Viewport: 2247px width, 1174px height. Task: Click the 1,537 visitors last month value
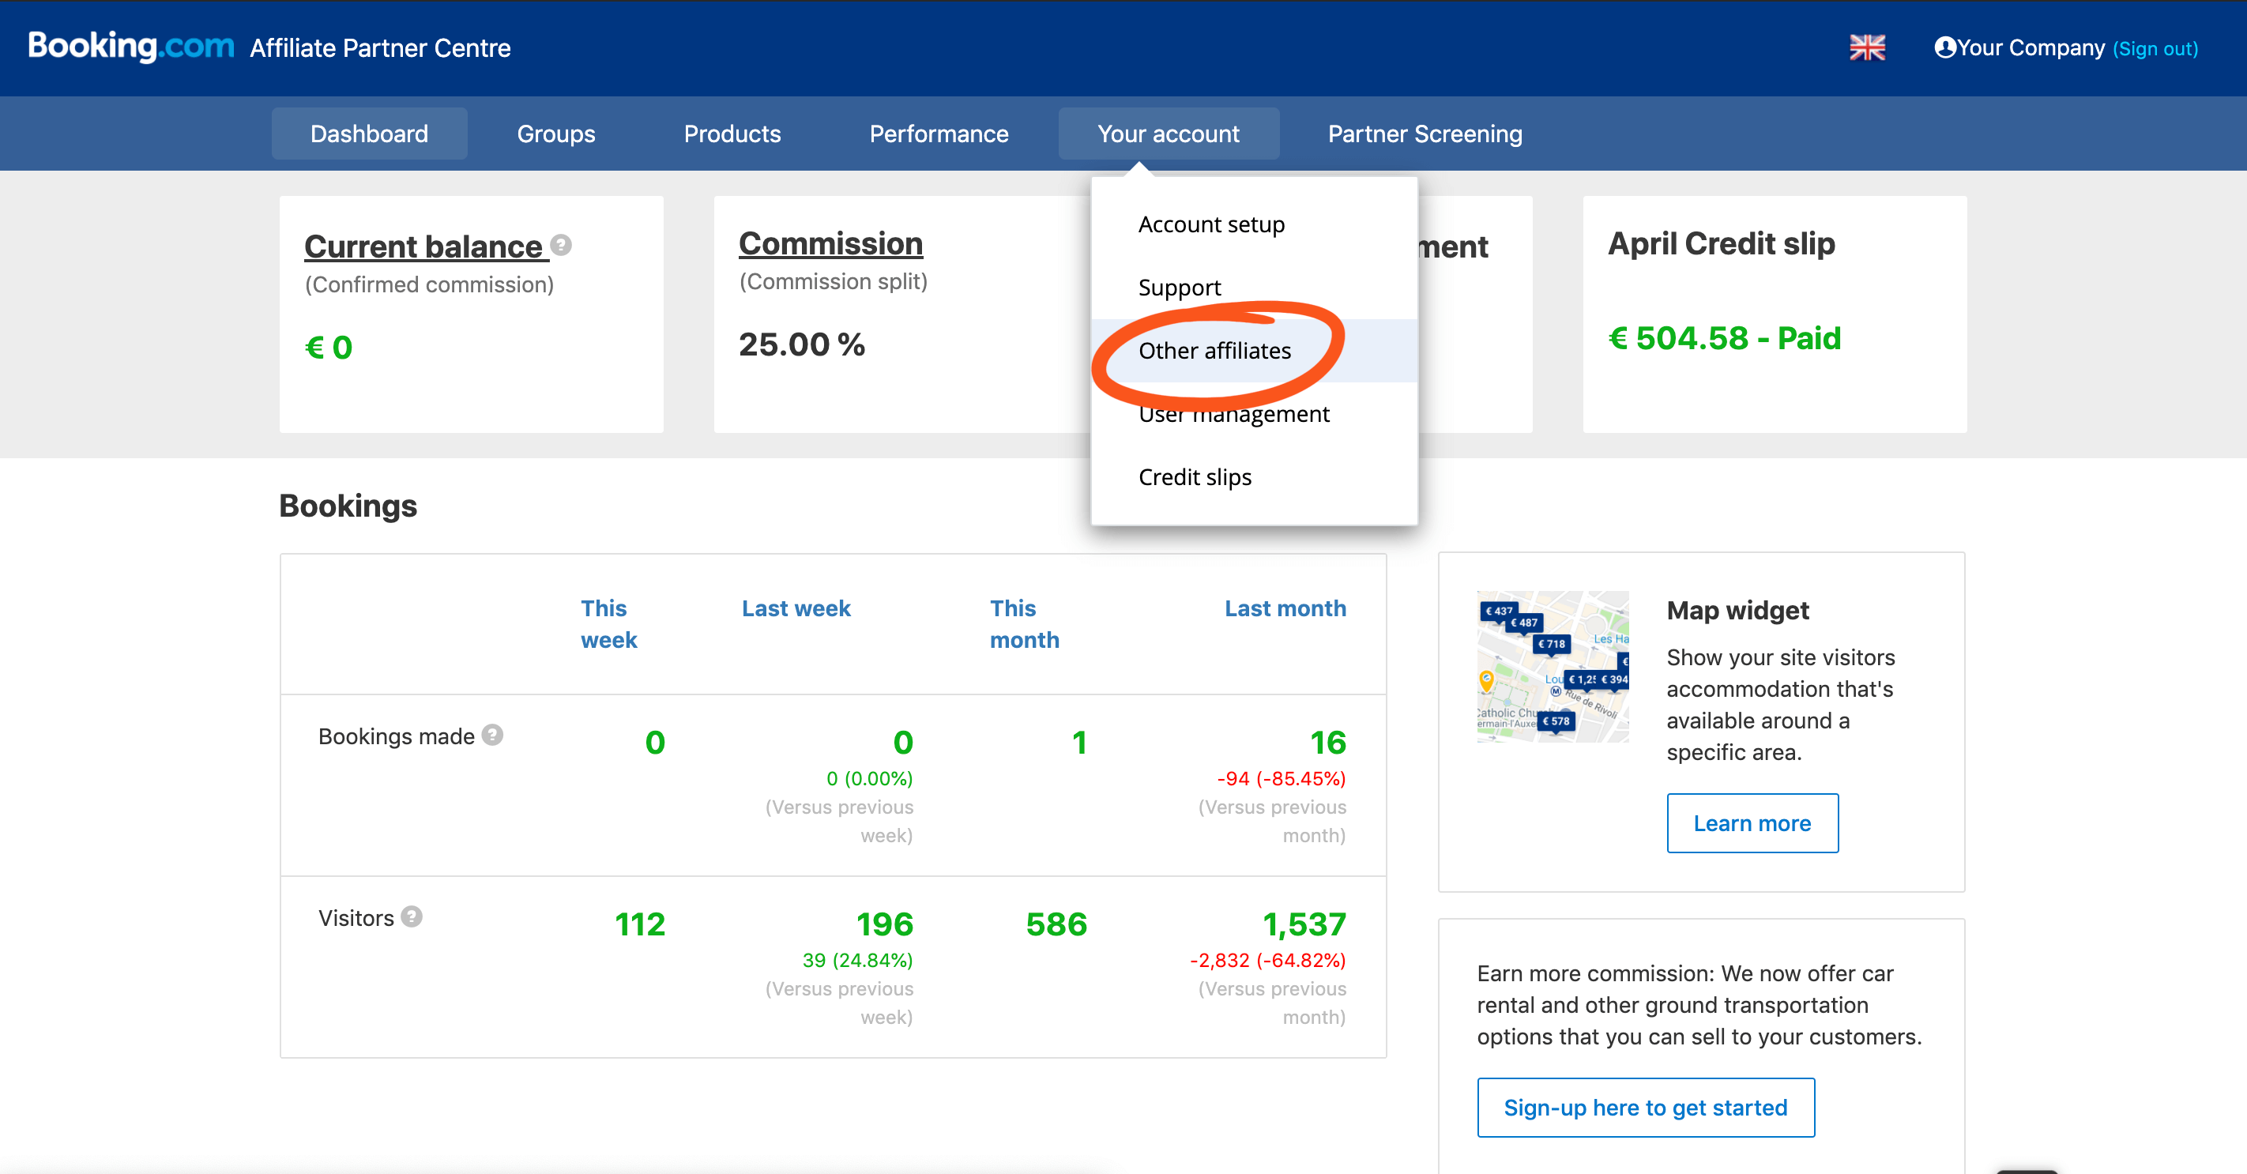click(1304, 924)
